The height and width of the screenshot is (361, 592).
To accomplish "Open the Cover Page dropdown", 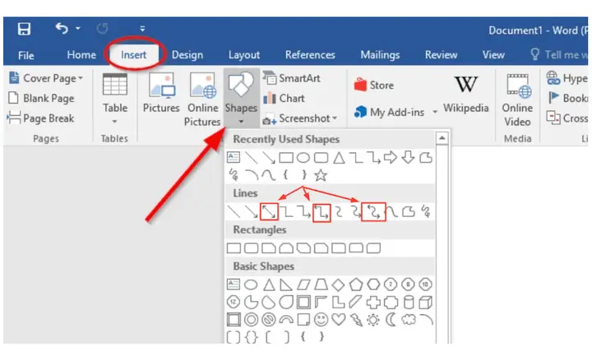I will pyautogui.click(x=46, y=78).
